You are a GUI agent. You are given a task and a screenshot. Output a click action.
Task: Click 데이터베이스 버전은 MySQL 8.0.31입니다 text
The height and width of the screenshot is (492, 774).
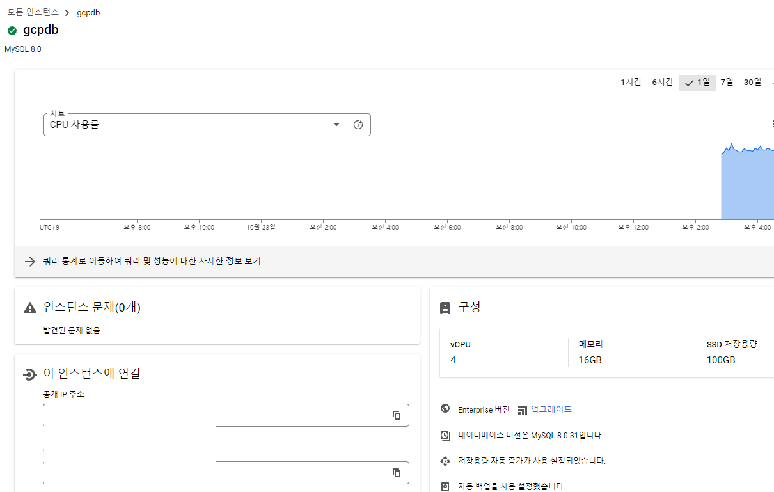pyautogui.click(x=531, y=436)
